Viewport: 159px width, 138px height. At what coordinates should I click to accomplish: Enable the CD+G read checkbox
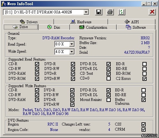tap(108, 78)
